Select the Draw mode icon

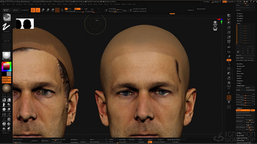tap(38, 10)
